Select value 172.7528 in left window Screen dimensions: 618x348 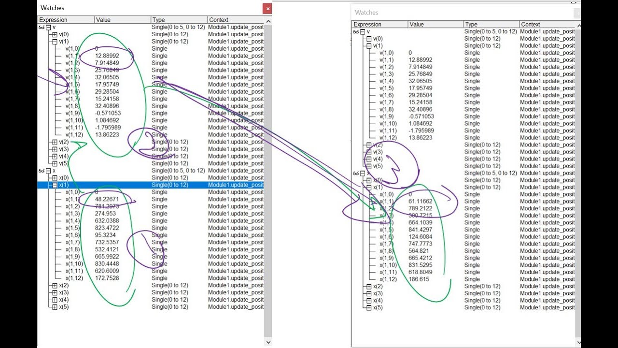coord(107,278)
